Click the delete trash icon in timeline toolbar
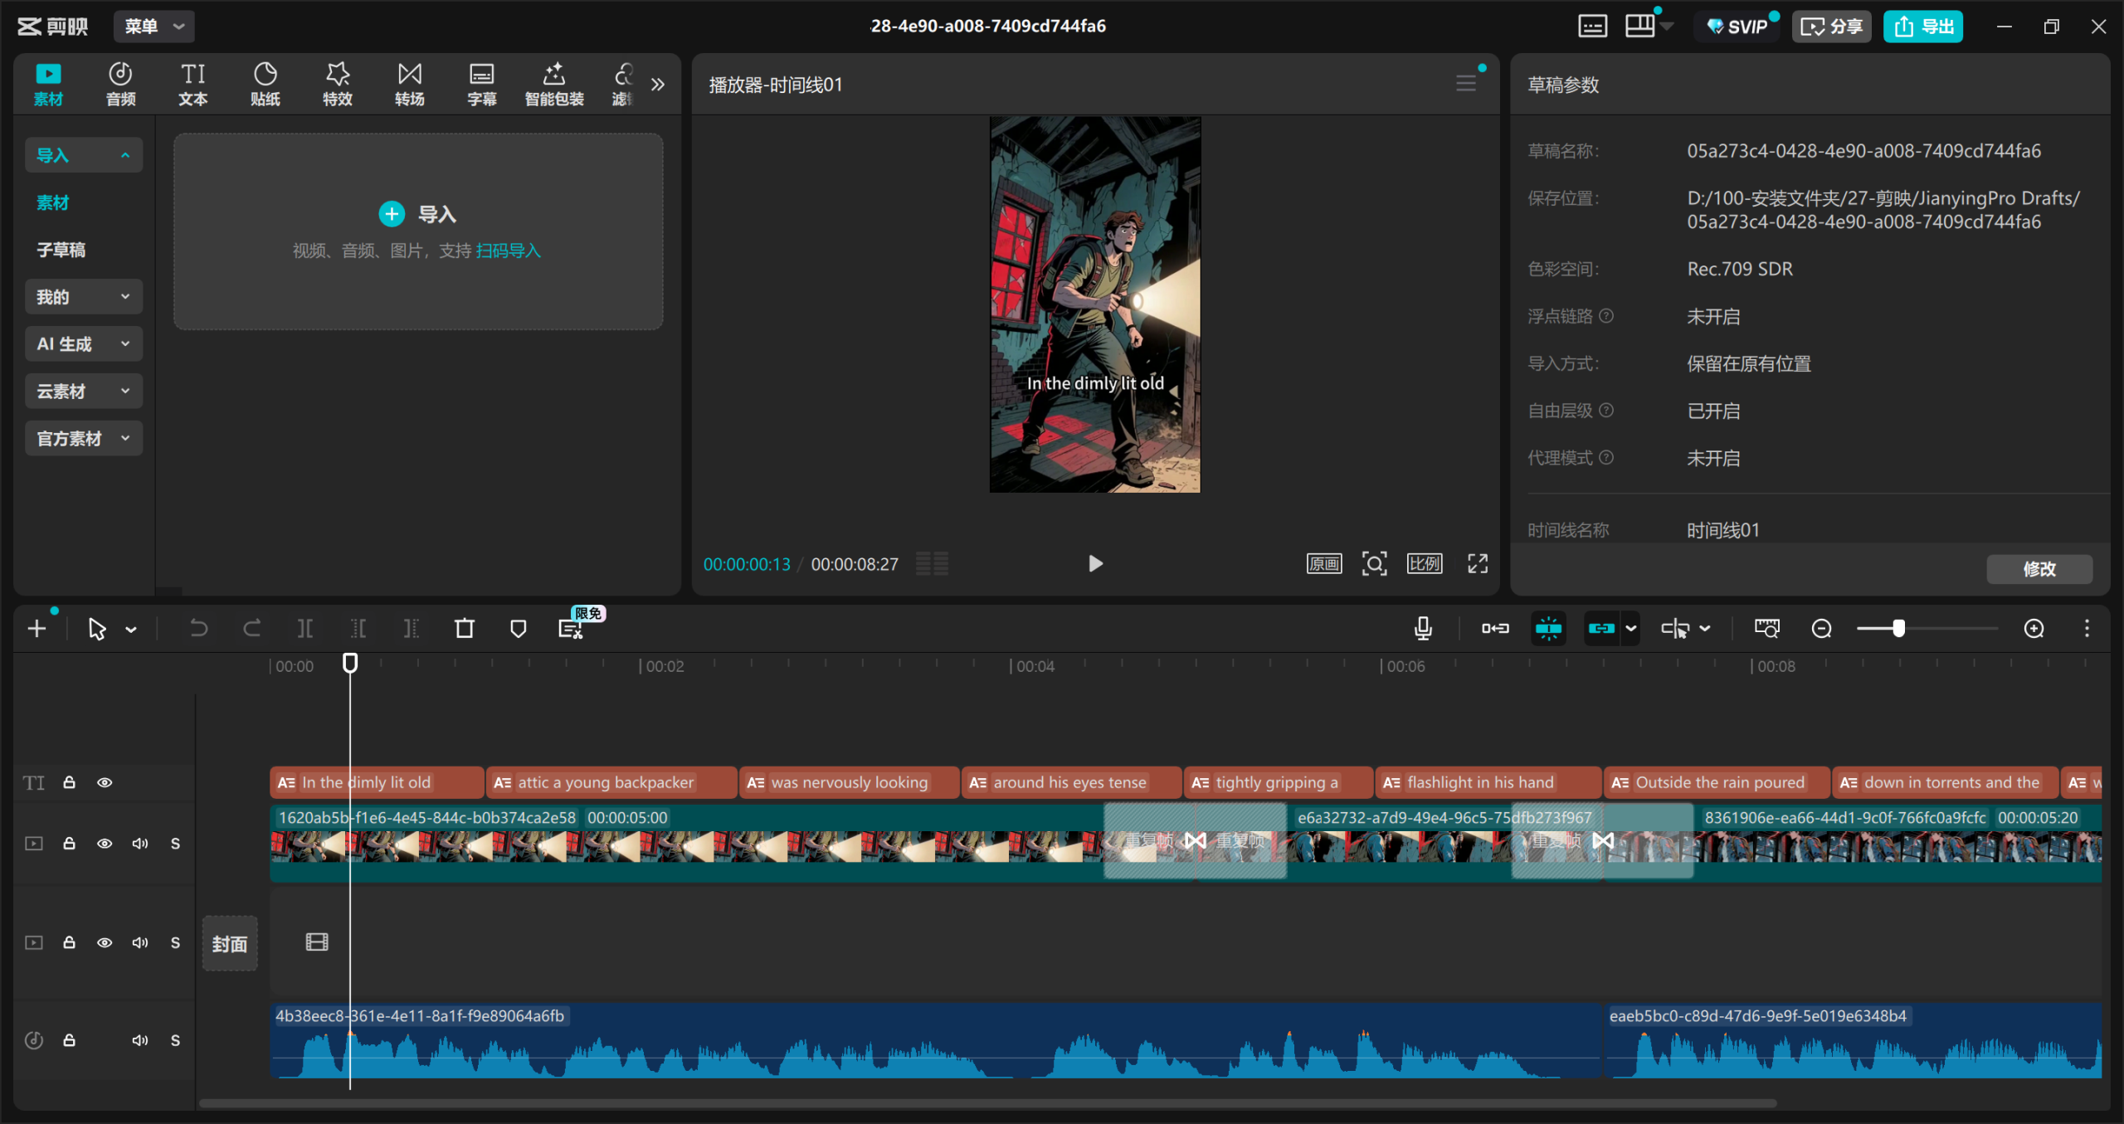2124x1124 pixels. (465, 629)
